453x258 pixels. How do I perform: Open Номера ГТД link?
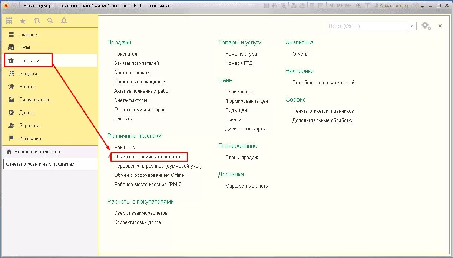239,63
